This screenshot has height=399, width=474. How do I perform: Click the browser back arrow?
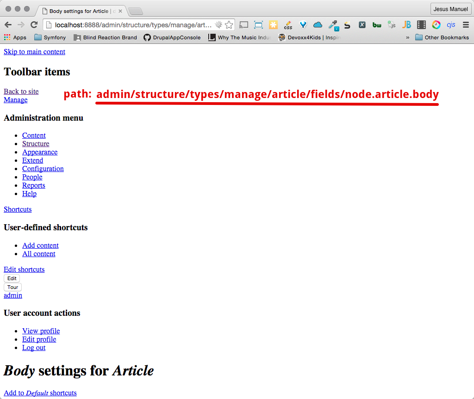[x=8, y=25]
